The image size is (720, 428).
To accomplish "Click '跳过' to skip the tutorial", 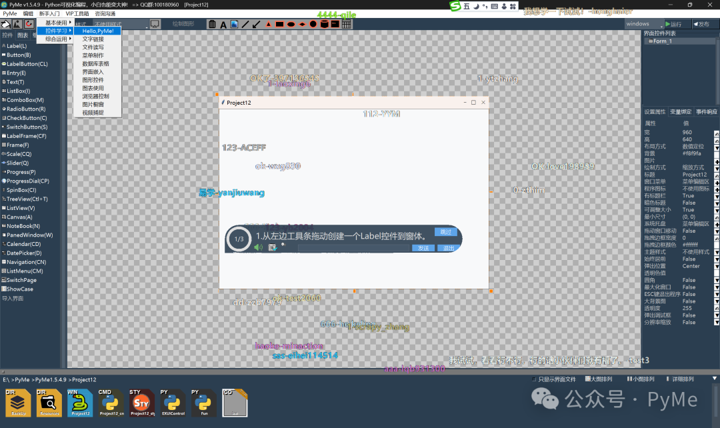I will pyautogui.click(x=445, y=232).
